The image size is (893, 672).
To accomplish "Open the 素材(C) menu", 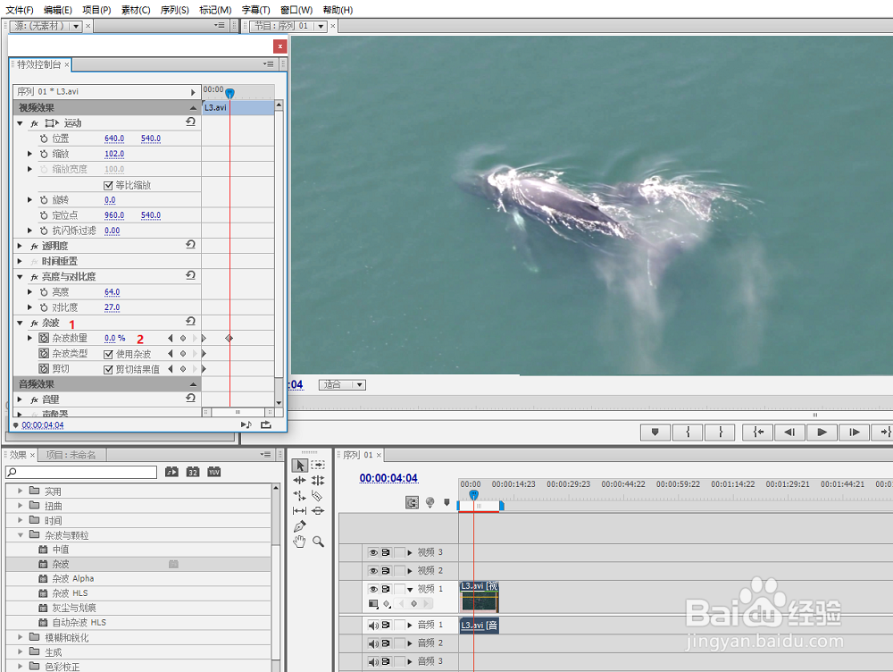I will [136, 10].
